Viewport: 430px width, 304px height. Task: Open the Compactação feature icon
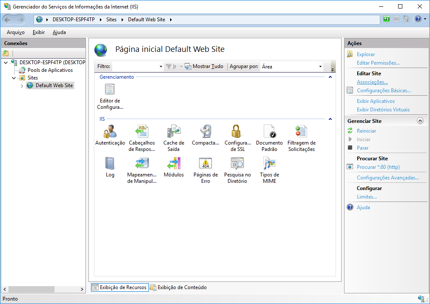pyautogui.click(x=205, y=132)
